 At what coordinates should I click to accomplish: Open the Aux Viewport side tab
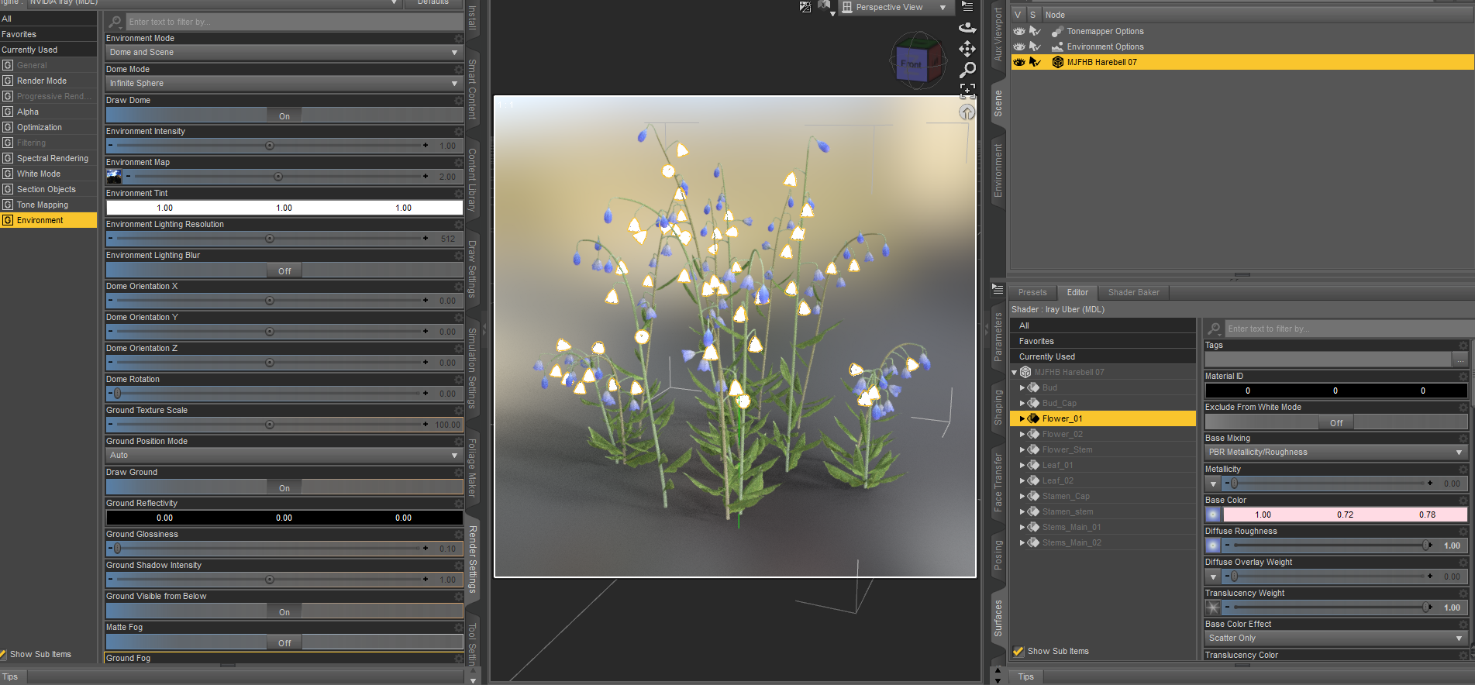coord(998,34)
